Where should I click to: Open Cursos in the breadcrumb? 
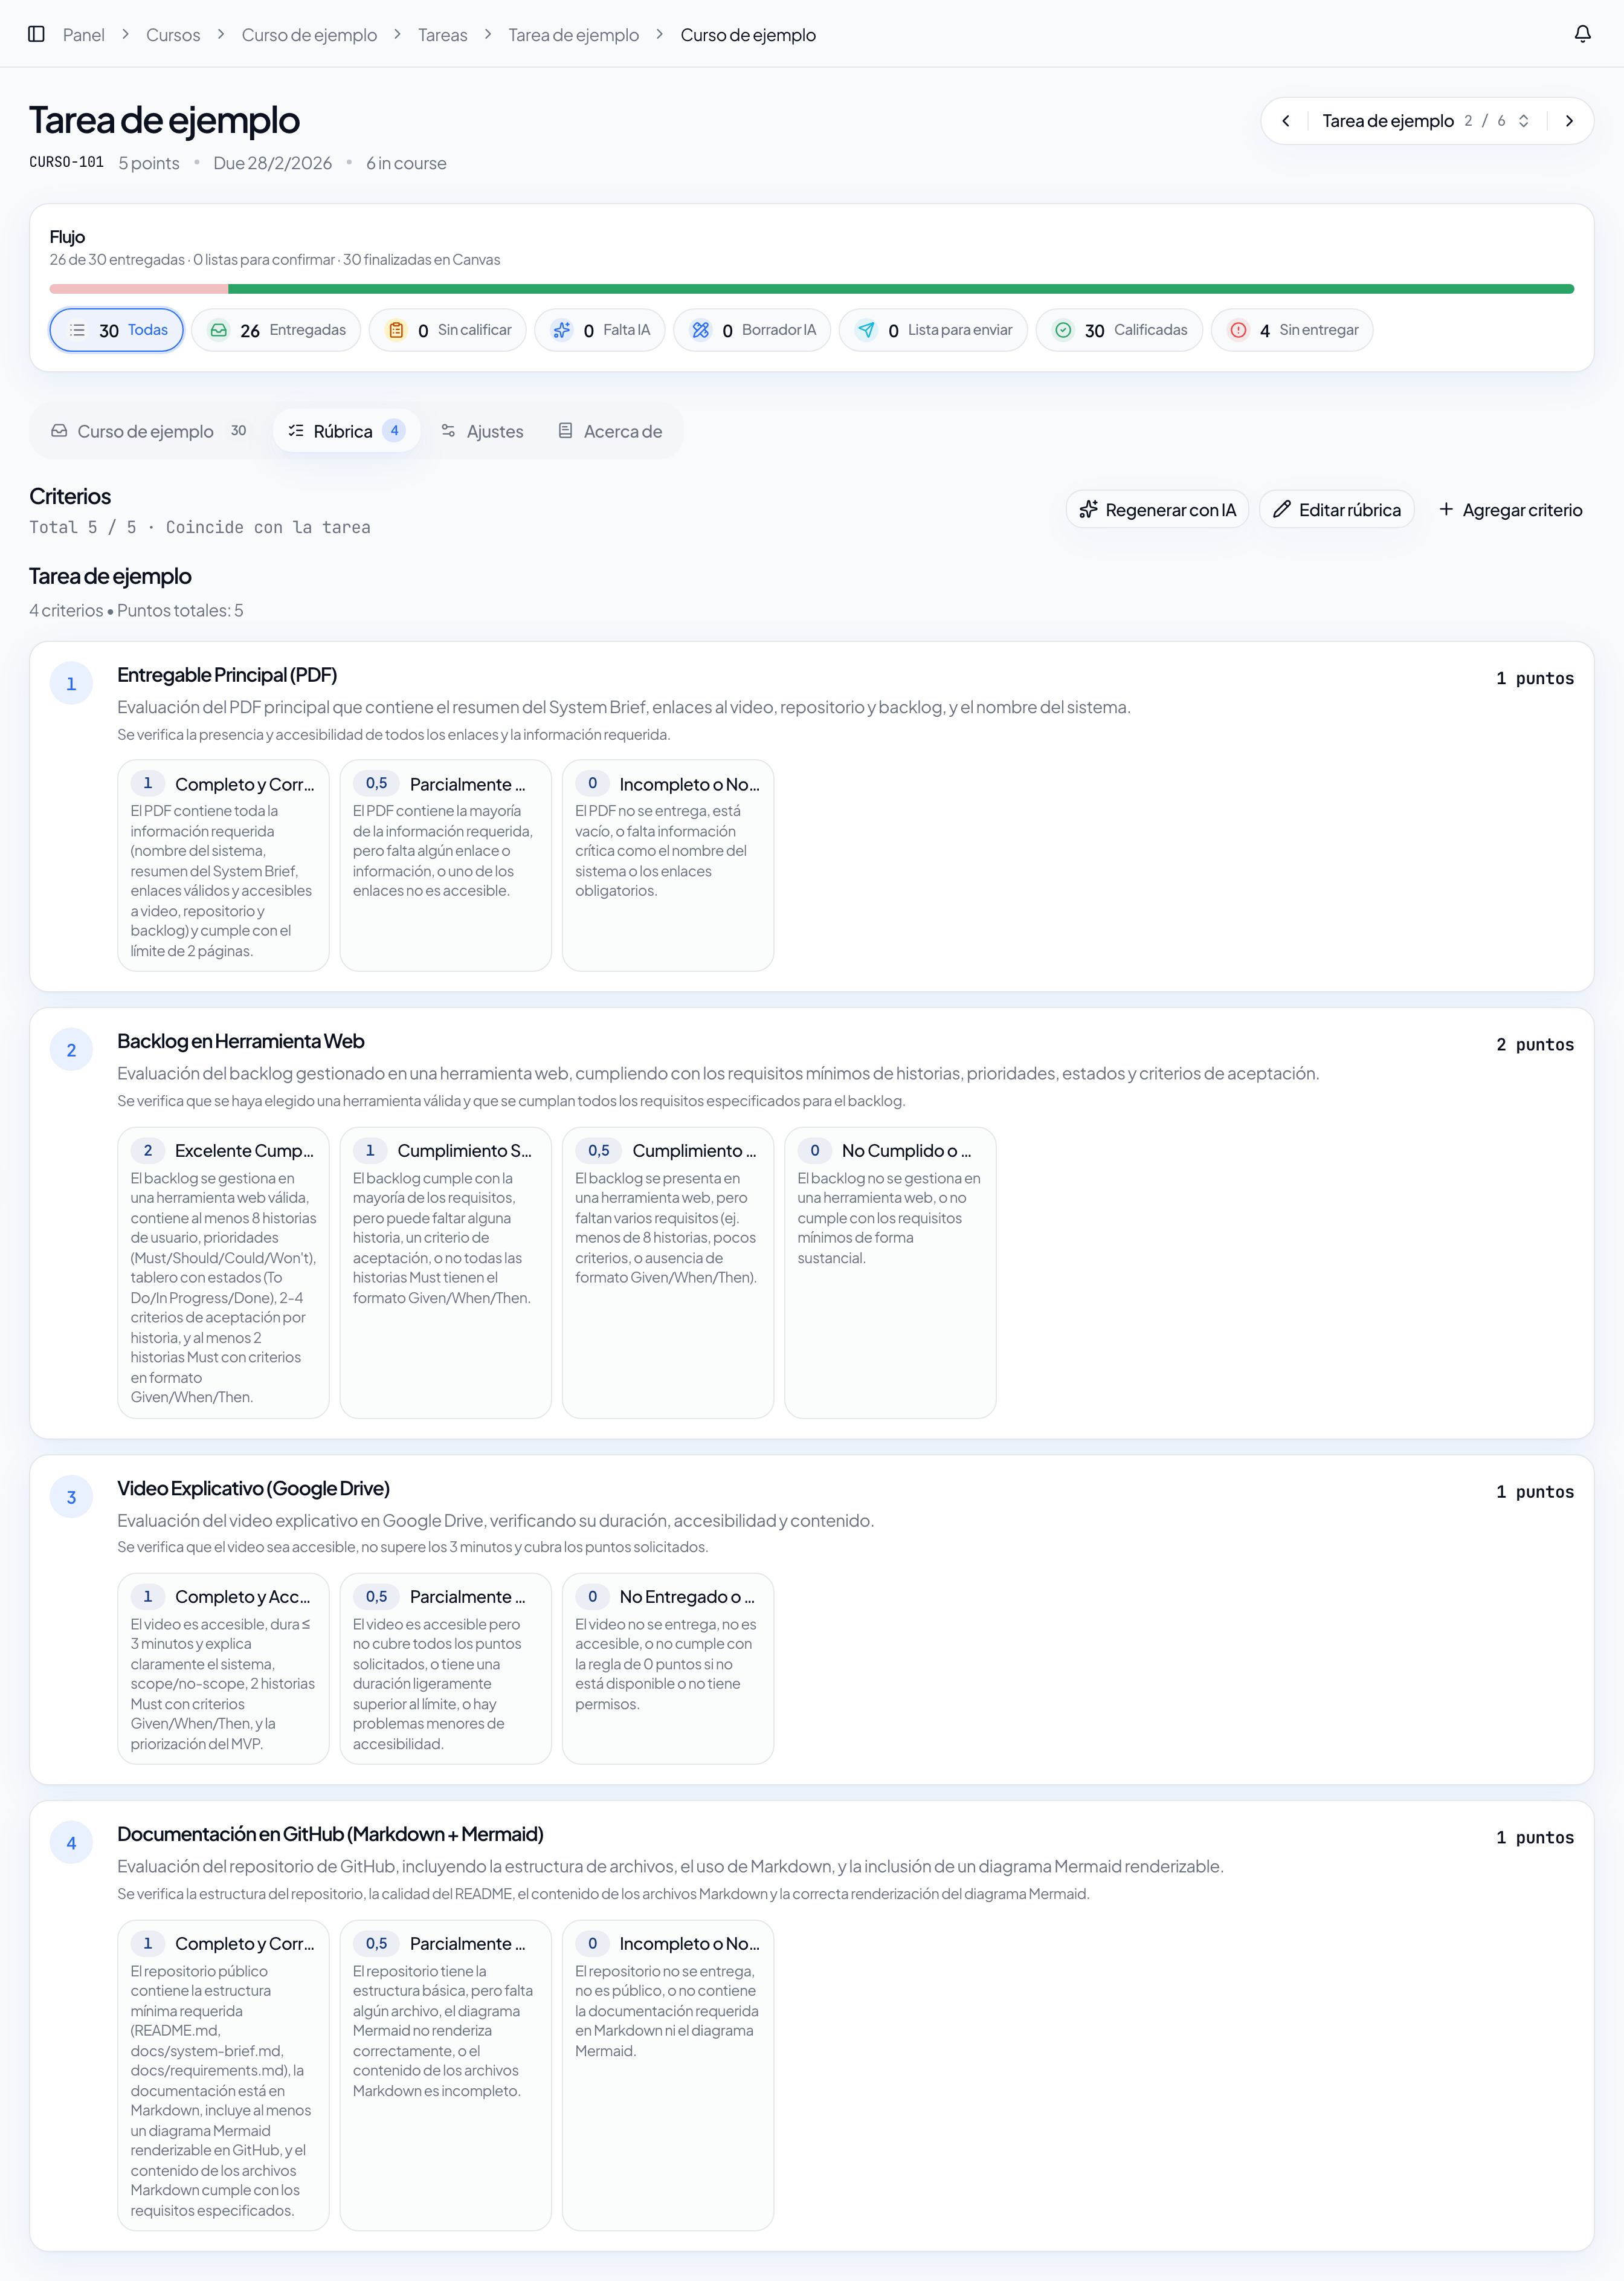pyautogui.click(x=173, y=35)
